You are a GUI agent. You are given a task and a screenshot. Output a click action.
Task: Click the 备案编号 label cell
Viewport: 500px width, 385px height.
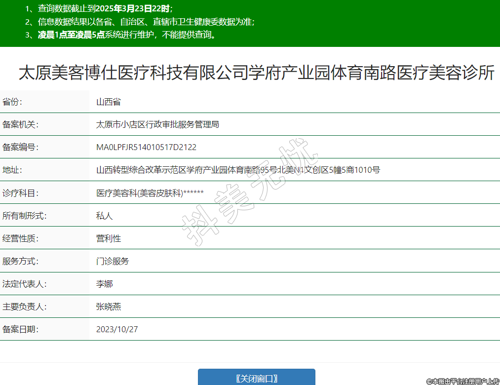coord(20,148)
